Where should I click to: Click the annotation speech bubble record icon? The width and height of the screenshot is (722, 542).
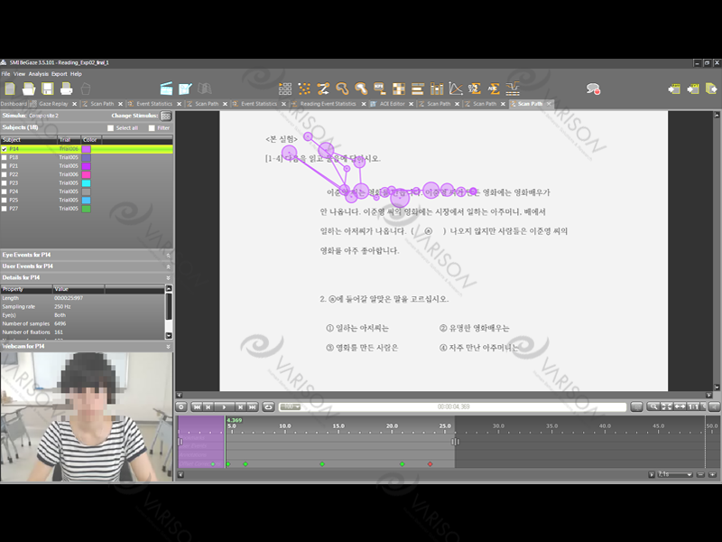(593, 89)
